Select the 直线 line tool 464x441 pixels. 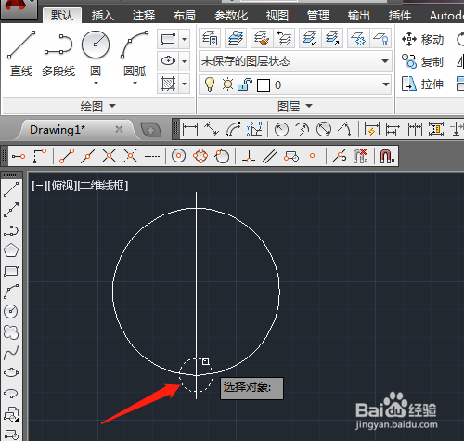pyautogui.click(x=21, y=54)
